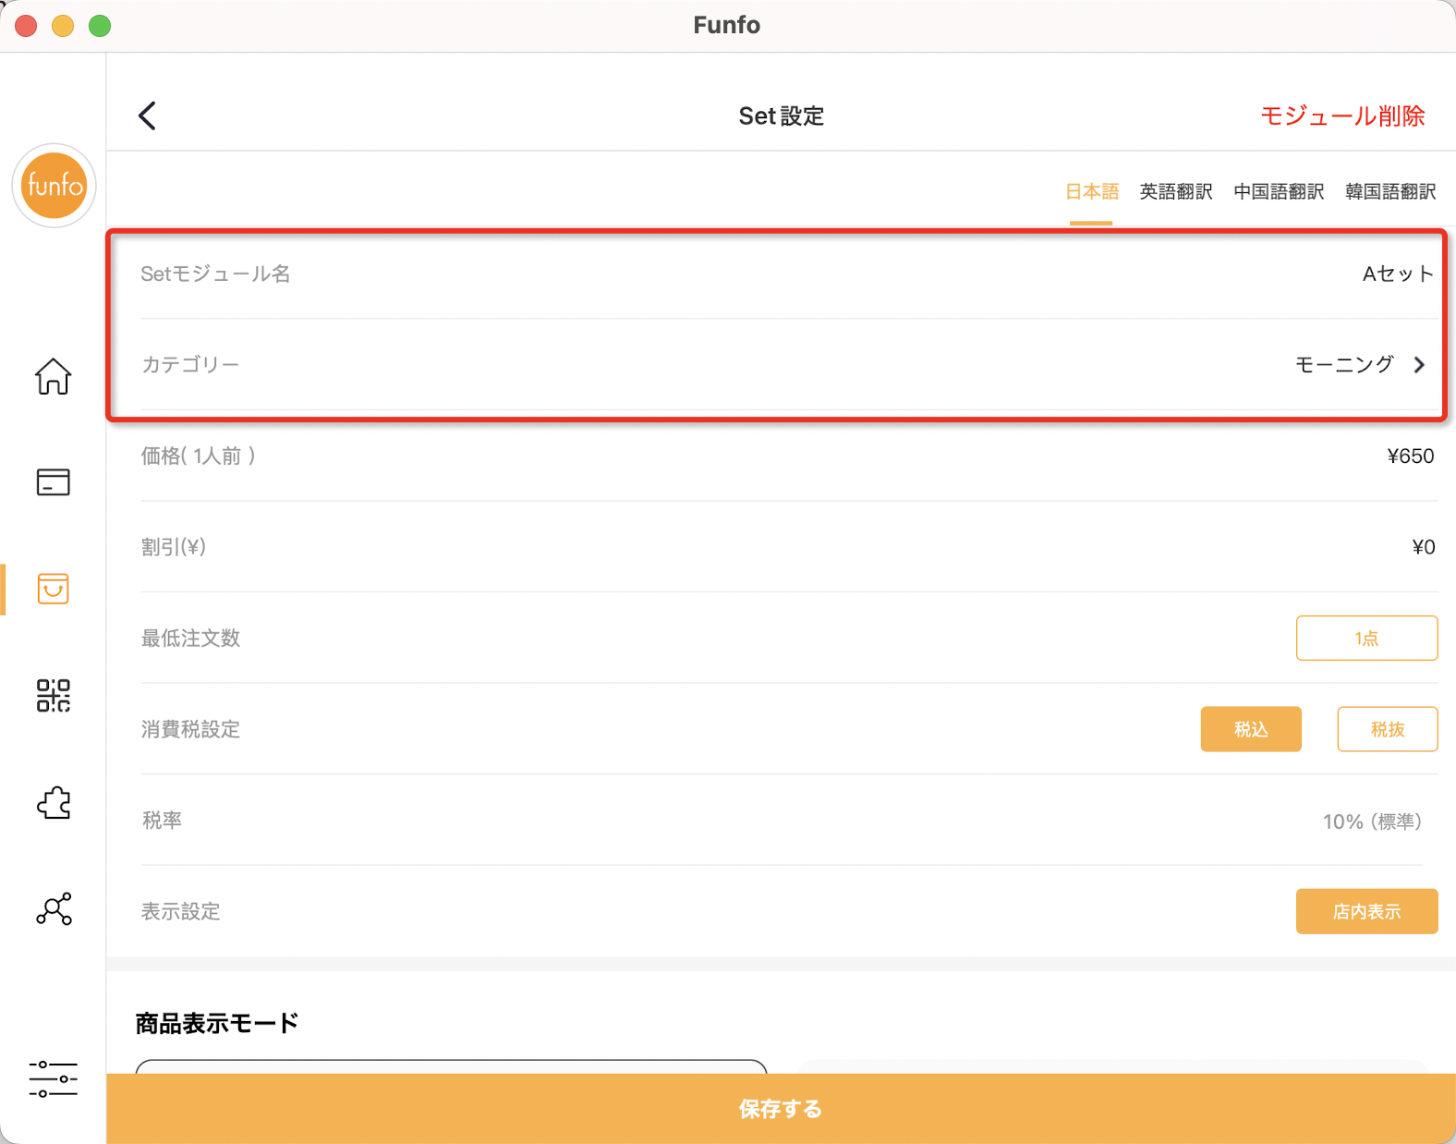This screenshot has width=1456, height=1144.
Task: Minimize the Funfo window with yellow button
Action: coord(63,26)
